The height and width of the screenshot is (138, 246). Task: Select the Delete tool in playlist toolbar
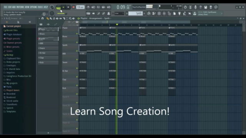pos(54,18)
